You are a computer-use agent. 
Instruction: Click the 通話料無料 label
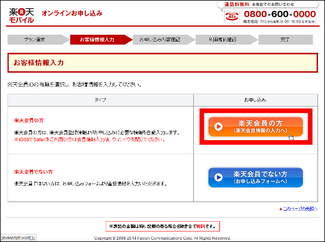pos(237,5)
